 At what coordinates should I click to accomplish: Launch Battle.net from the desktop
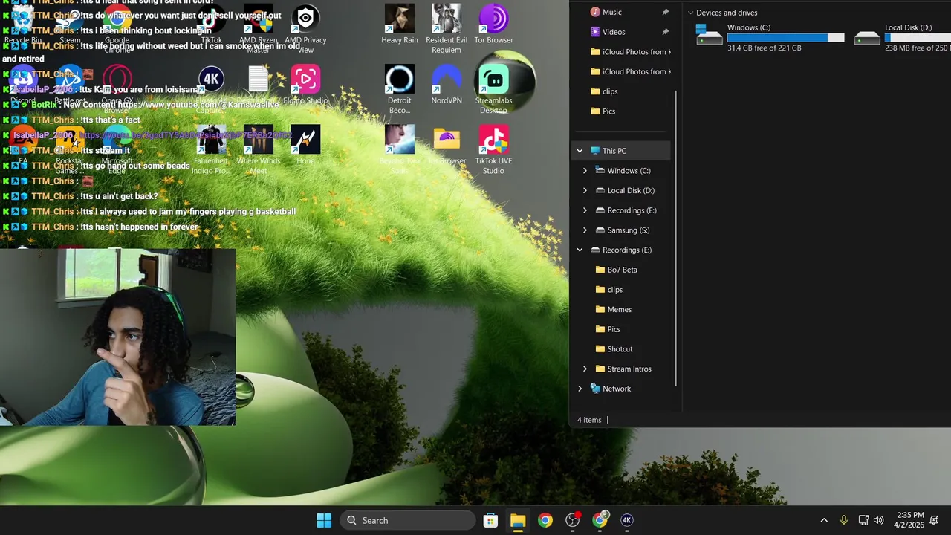(70, 85)
